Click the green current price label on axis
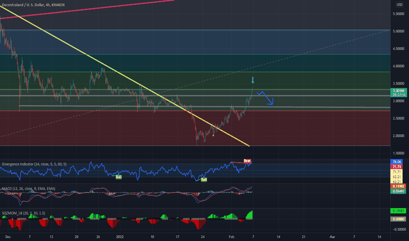The width and height of the screenshot is (409, 241). coord(398,93)
